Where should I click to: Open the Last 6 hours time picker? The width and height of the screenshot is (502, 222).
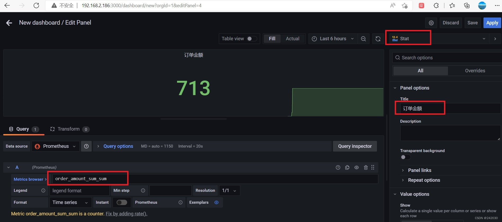pos(333,39)
